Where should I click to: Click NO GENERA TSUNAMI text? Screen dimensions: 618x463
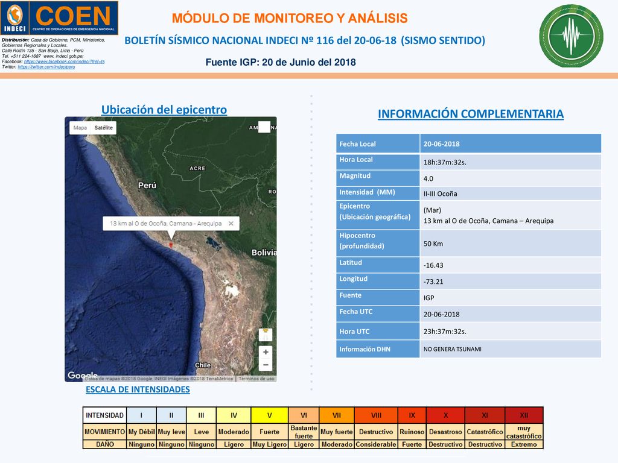453,349
